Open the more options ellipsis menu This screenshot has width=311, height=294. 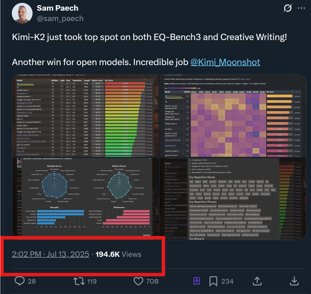[301, 8]
